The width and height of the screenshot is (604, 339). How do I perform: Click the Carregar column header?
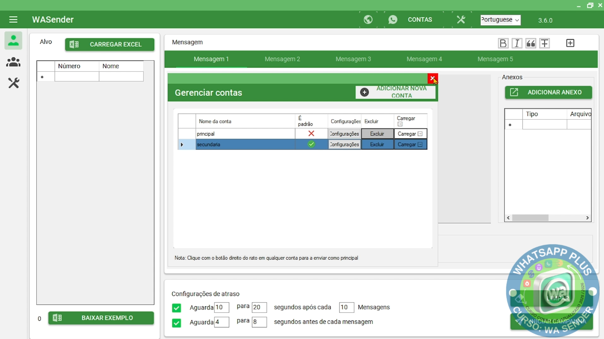tap(411, 121)
